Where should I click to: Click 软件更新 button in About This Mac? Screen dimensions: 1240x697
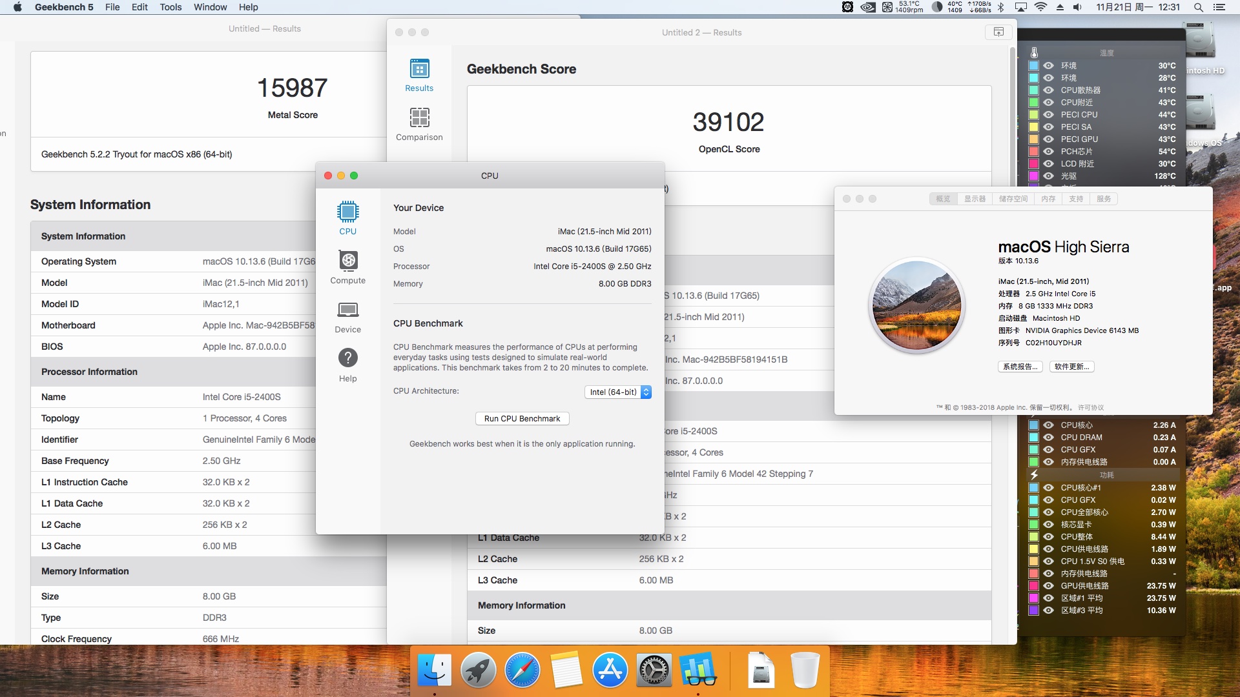[1071, 367]
